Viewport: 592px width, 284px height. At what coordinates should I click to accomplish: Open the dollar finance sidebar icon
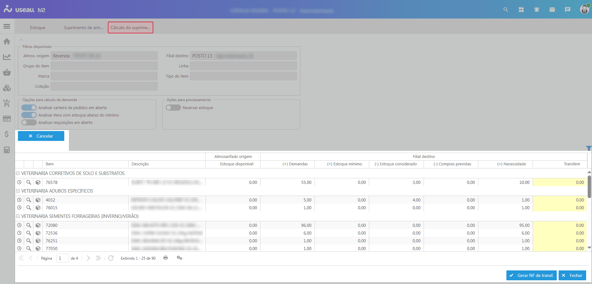(7, 134)
